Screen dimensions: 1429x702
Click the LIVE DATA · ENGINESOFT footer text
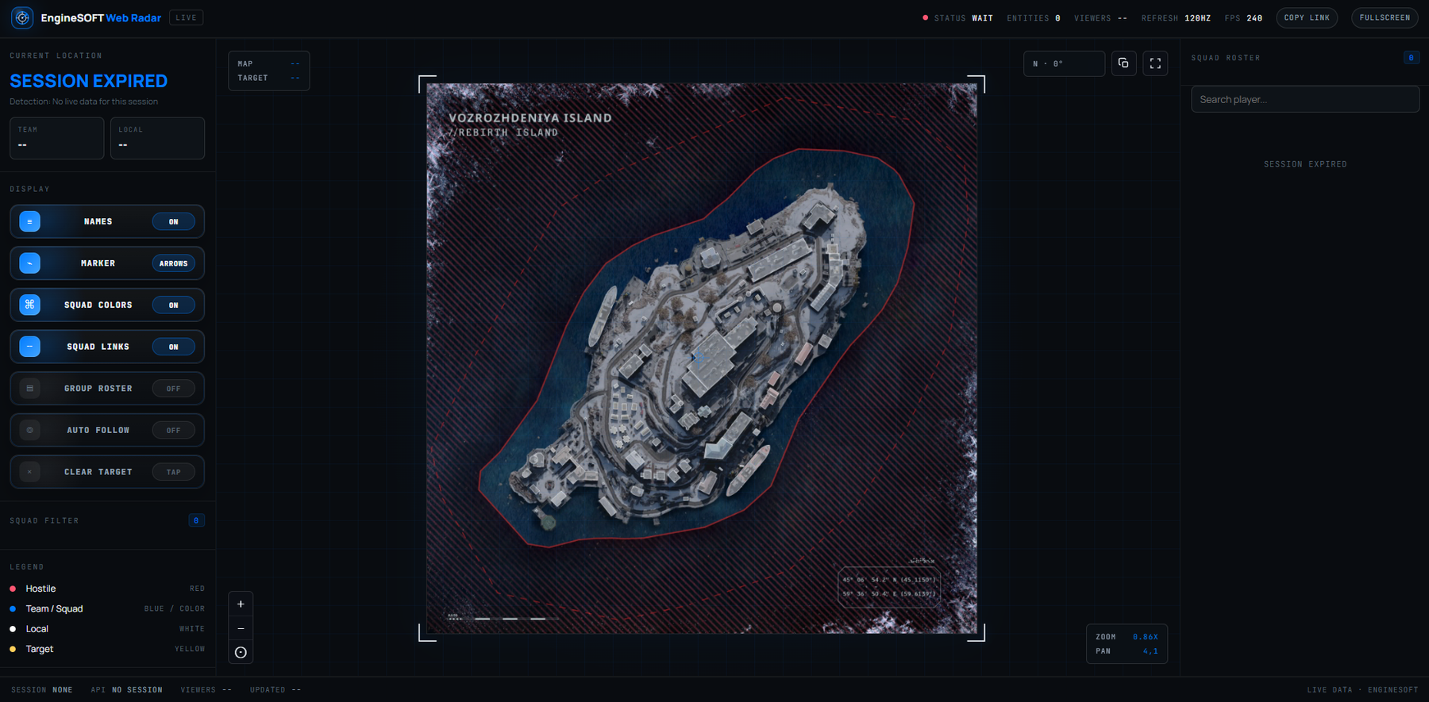(x=1362, y=690)
